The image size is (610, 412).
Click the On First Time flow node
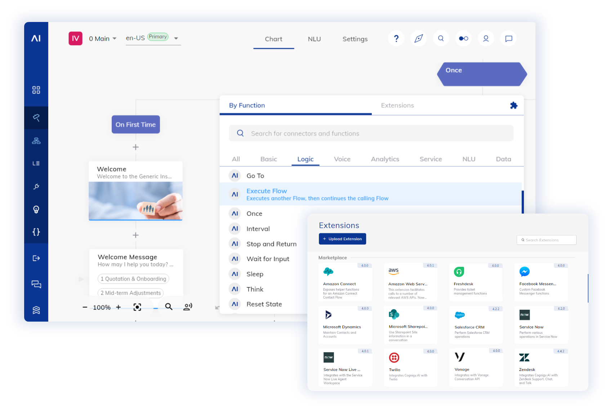(x=135, y=124)
